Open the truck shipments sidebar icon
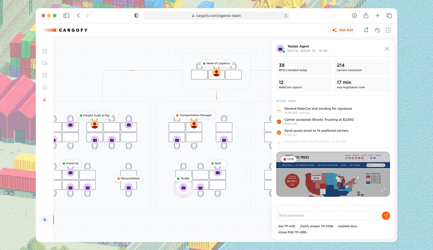 (x=45, y=63)
